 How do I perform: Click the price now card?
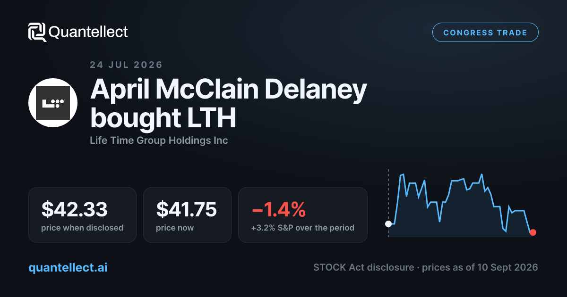[187, 215]
